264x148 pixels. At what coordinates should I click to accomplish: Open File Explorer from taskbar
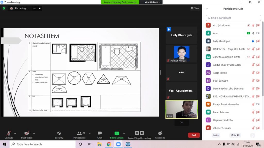99,144
